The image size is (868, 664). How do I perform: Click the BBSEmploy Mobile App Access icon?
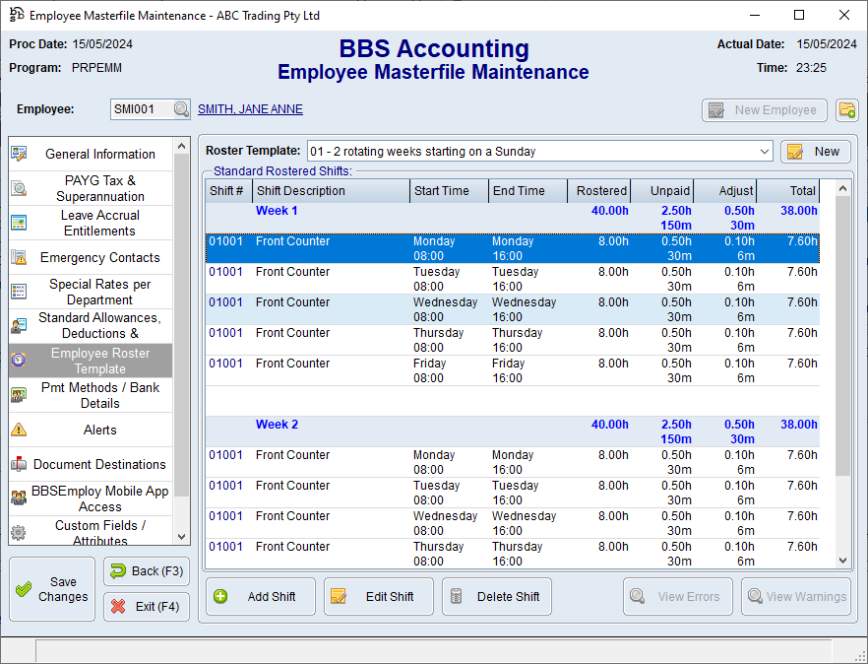pos(19,498)
